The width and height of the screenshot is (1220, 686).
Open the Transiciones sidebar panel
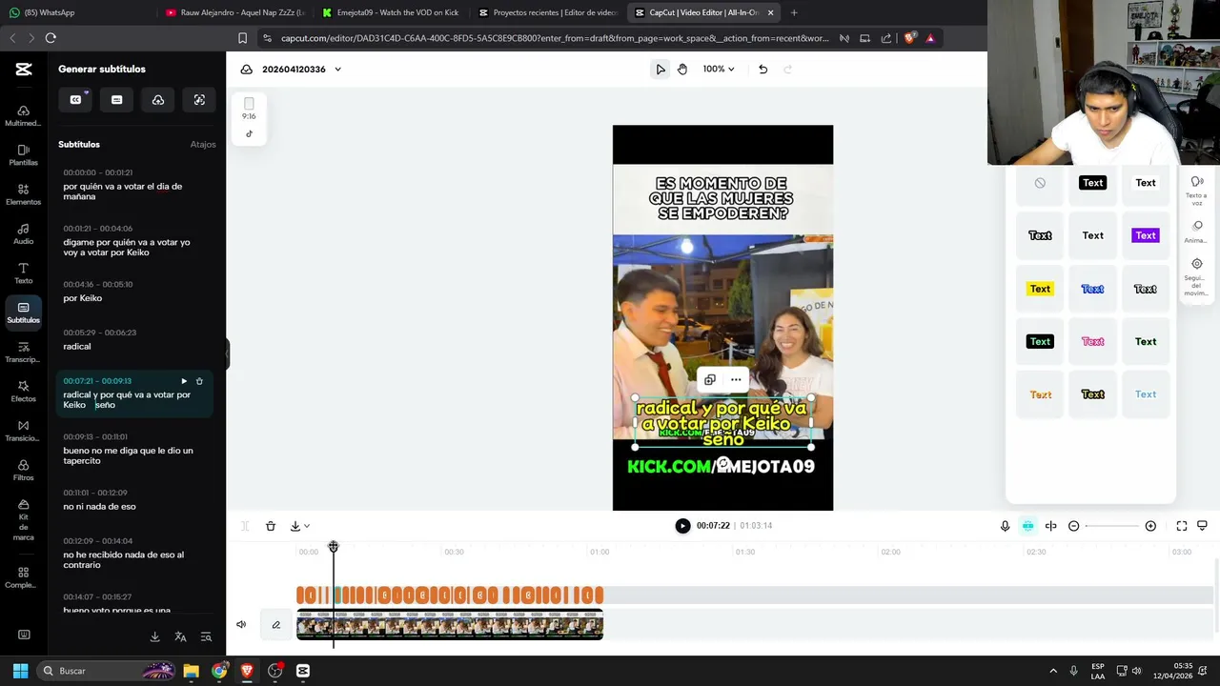[x=23, y=432]
